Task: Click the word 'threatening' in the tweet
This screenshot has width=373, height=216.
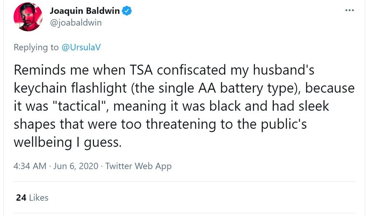Action: (181, 125)
